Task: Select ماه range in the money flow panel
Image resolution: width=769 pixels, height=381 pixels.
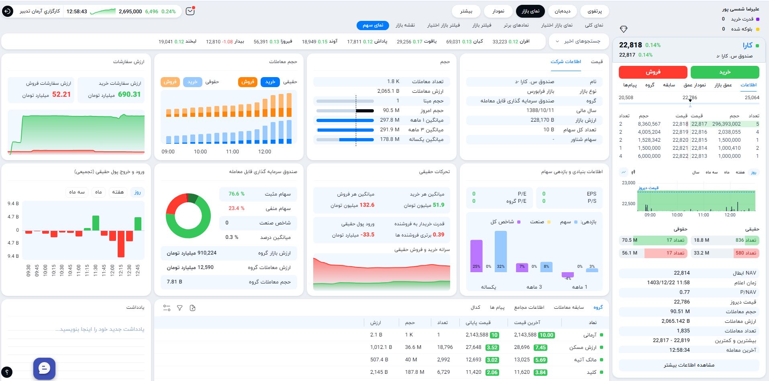Action: [98, 192]
